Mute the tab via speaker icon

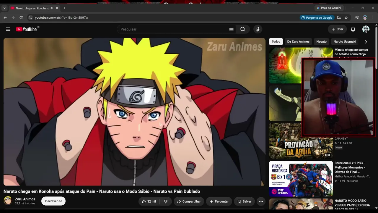pos(52,8)
